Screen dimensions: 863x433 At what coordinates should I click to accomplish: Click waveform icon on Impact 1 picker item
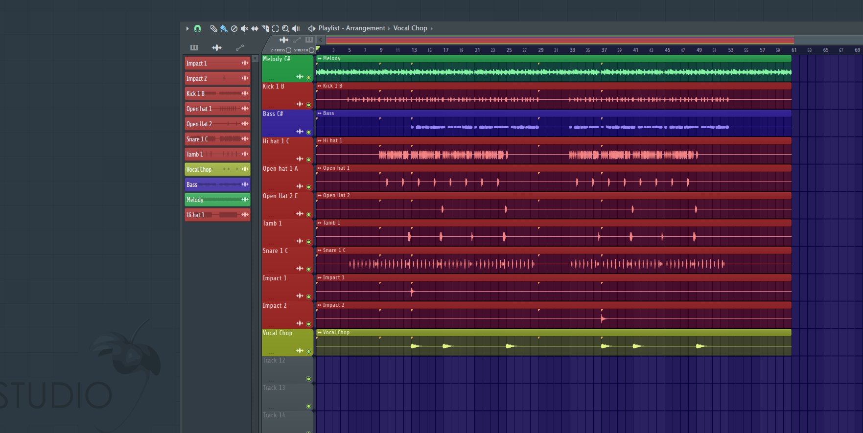(245, 63)
